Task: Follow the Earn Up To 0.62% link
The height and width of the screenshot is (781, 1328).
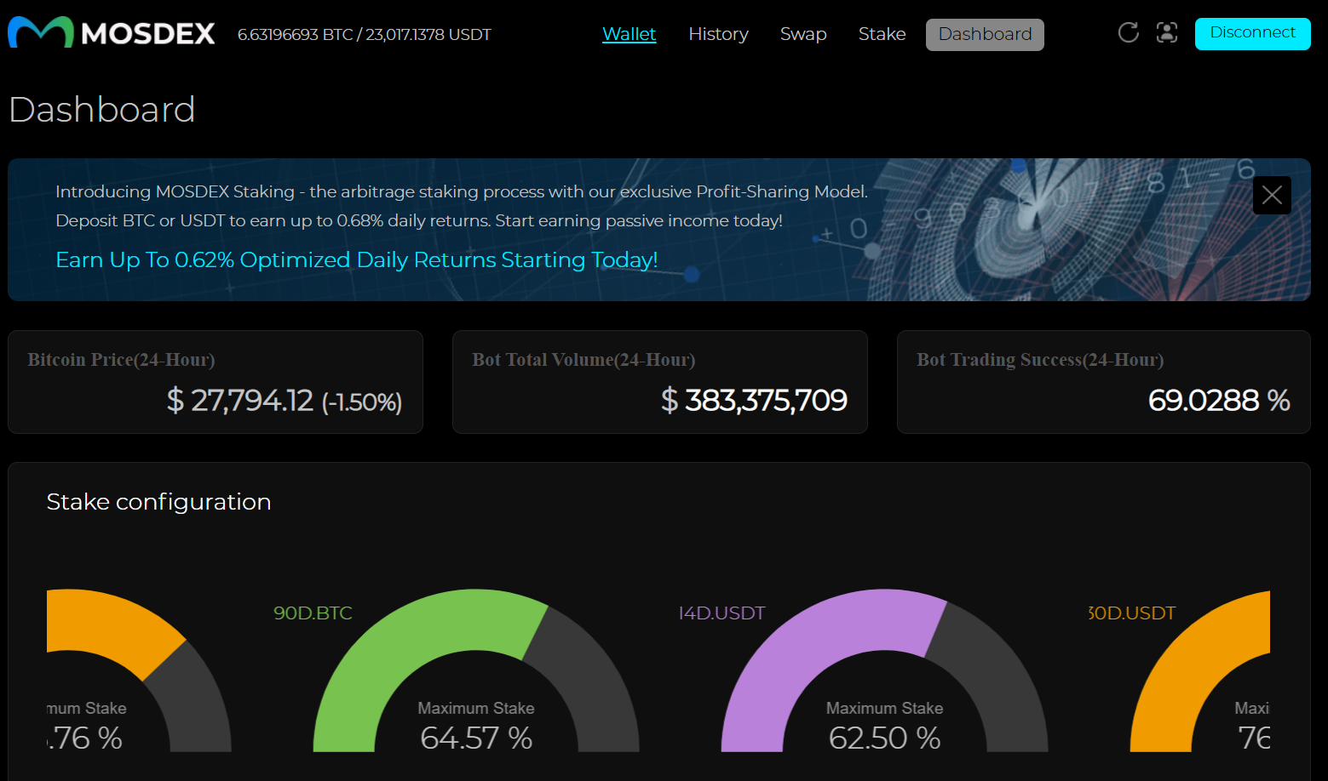Action: 356,259
